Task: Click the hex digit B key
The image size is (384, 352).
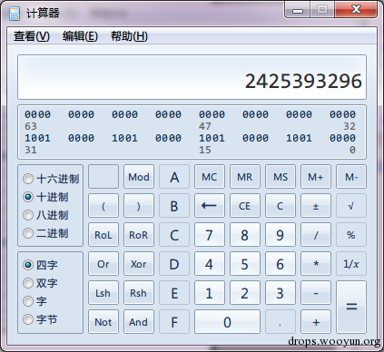Action: 174,206
